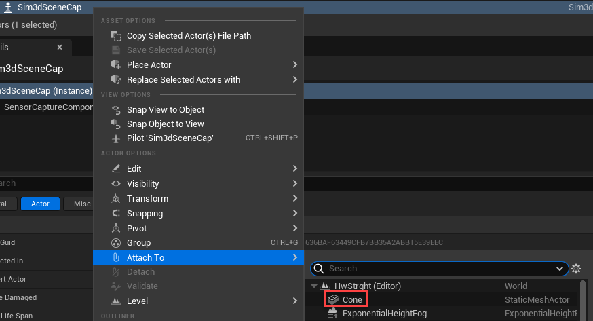
Task: Expand the Transform submenu arrow
Action: pos(294,199)
